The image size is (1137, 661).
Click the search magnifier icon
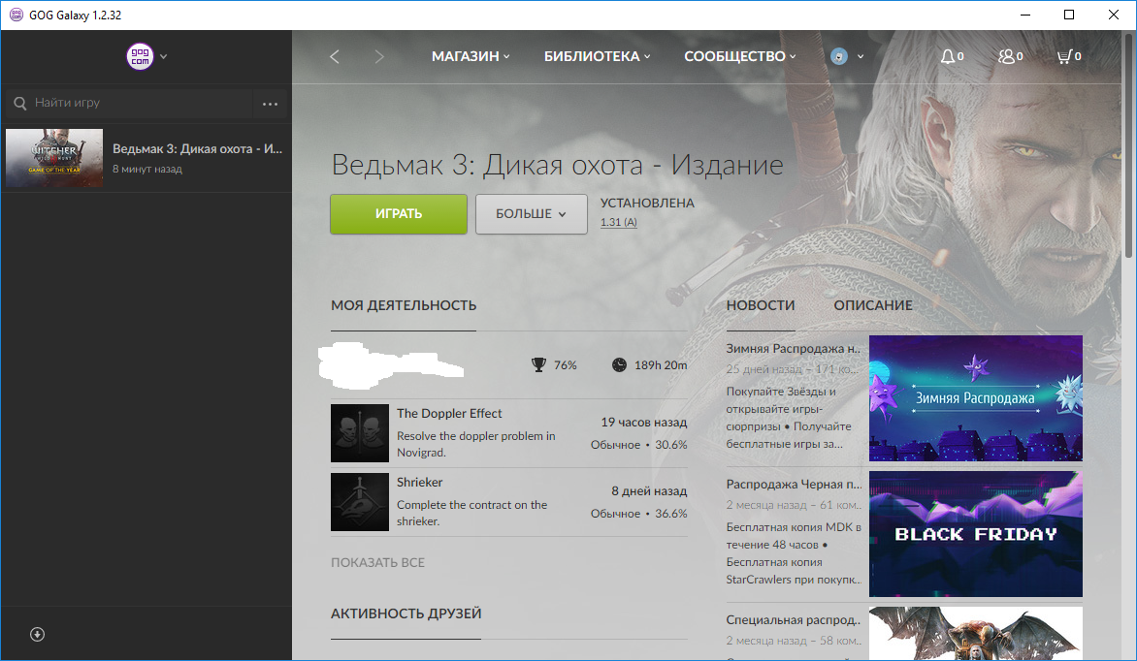20,103
